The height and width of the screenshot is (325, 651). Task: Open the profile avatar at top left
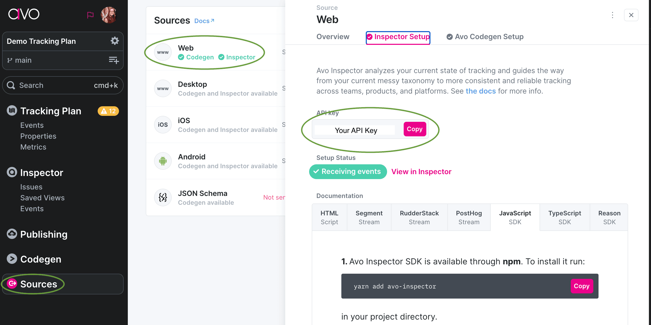(109, 15)
